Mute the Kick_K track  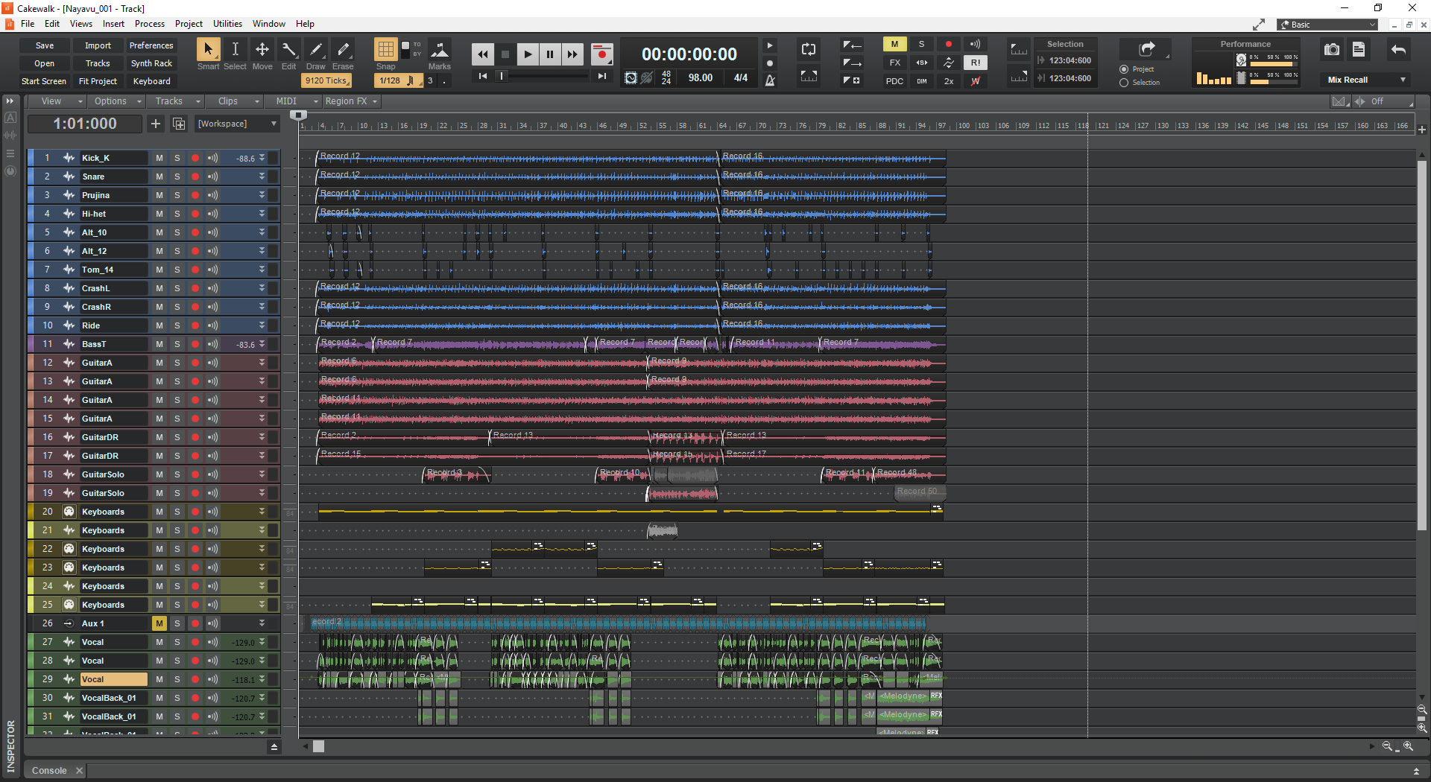tap(159, 158)
